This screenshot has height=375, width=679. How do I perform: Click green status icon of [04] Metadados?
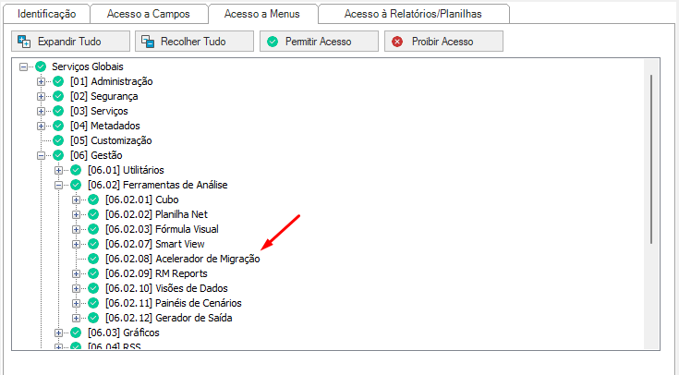point(58,126)
